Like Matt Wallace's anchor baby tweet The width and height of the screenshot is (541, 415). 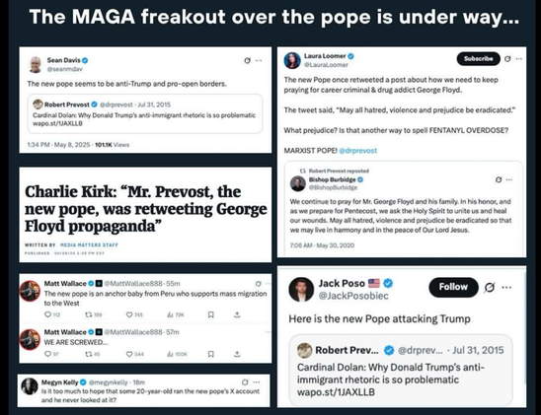tap(134, 314)
